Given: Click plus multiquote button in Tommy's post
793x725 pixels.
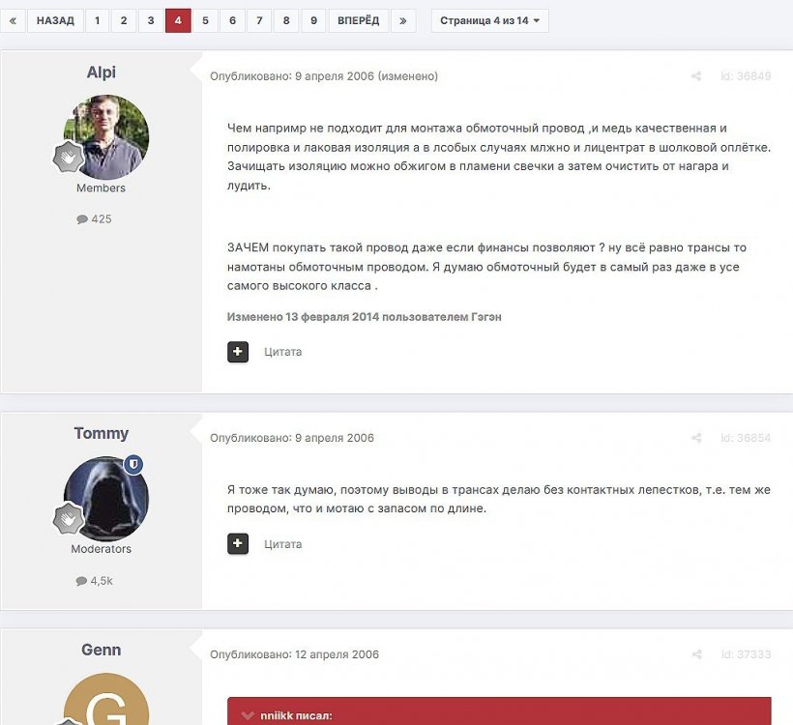Looking at the screenshot, I should (238, 544).
